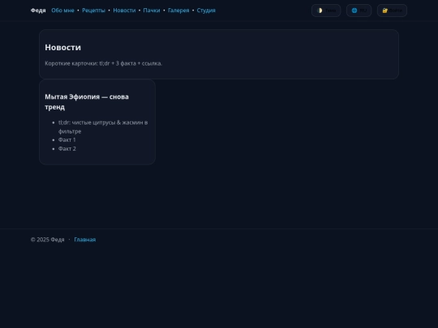Open the Обо мне nav item
The image size is (438, 328).
[x=62, y=11]
